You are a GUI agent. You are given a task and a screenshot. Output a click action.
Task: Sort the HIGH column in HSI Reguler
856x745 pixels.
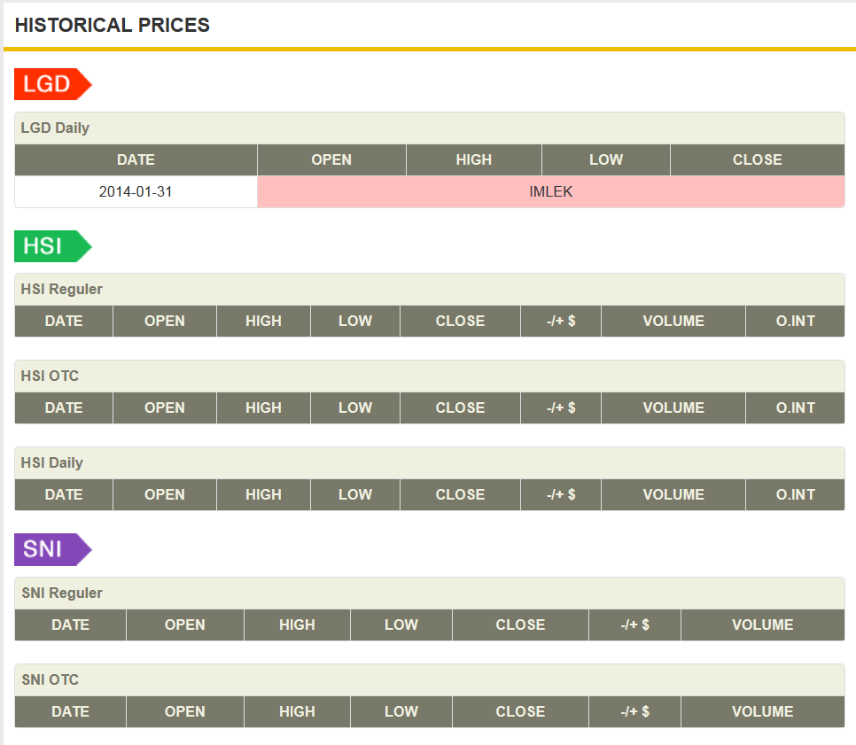tap(262, 321)
